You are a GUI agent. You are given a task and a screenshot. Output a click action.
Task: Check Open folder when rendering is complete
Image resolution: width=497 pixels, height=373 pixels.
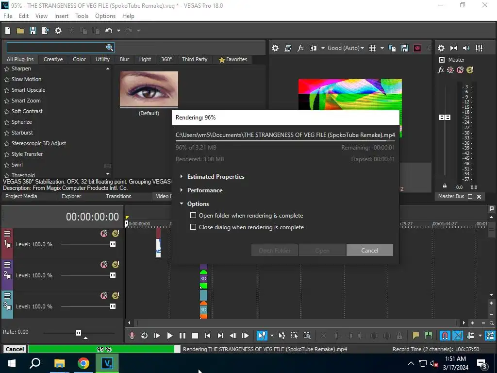193,215
